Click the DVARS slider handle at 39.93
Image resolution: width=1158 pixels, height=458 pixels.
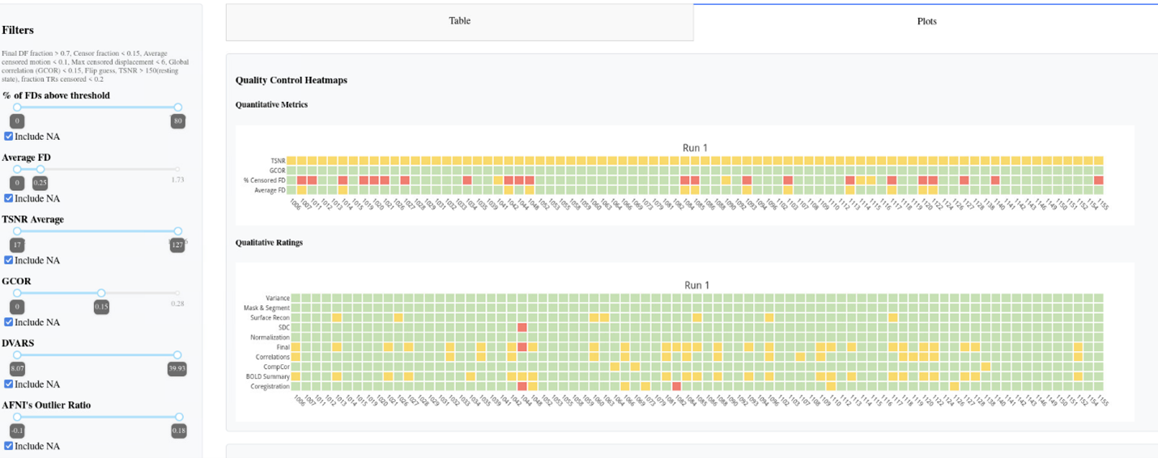(178, 355)
